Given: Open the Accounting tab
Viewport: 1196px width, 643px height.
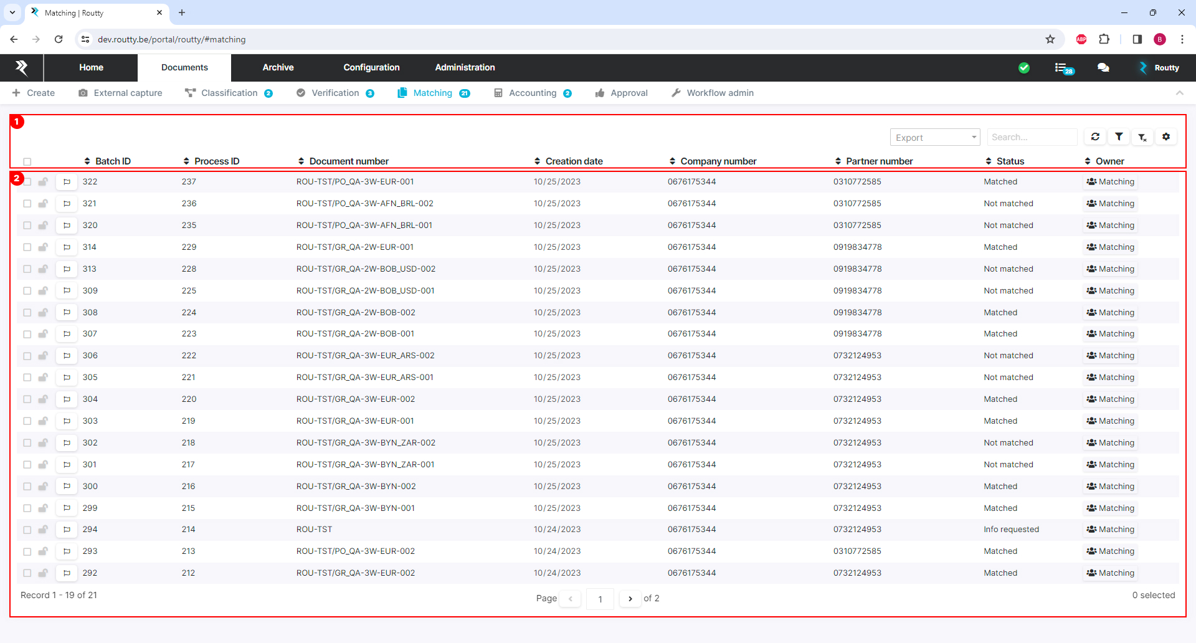Looking at the screenshot, I should 533,93.
